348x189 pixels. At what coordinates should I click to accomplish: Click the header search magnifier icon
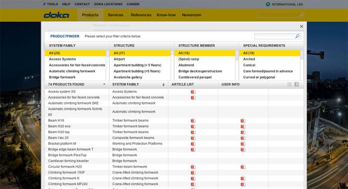301,15
